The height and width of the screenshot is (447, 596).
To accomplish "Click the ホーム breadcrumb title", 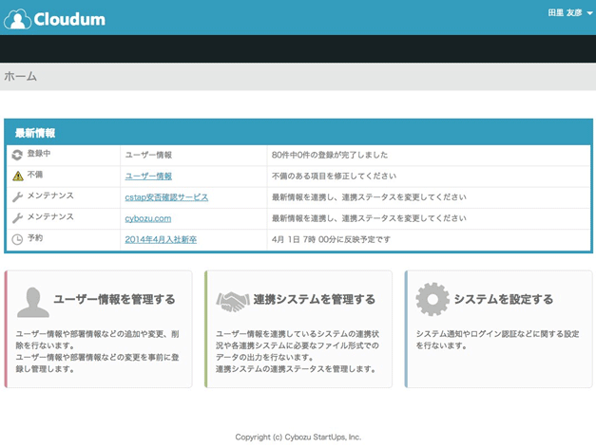I will pyautogui.click(x=21, y=76).
